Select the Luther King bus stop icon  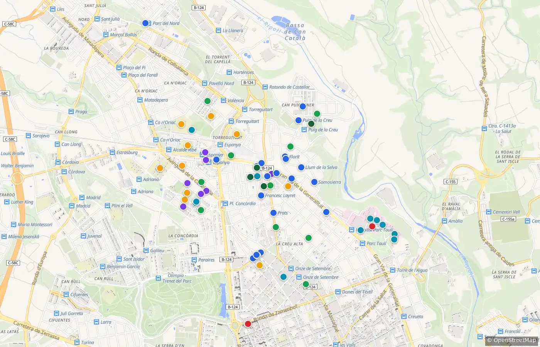pos(7,202)
